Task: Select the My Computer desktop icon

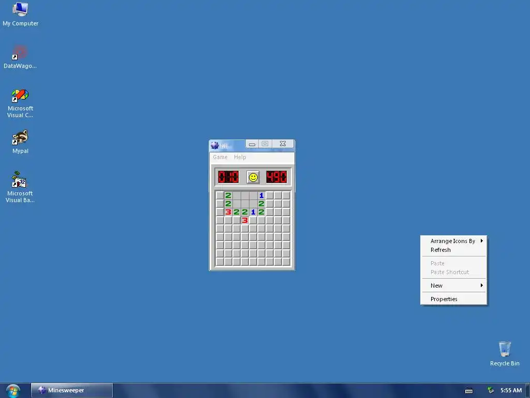Action: [20, 14]
